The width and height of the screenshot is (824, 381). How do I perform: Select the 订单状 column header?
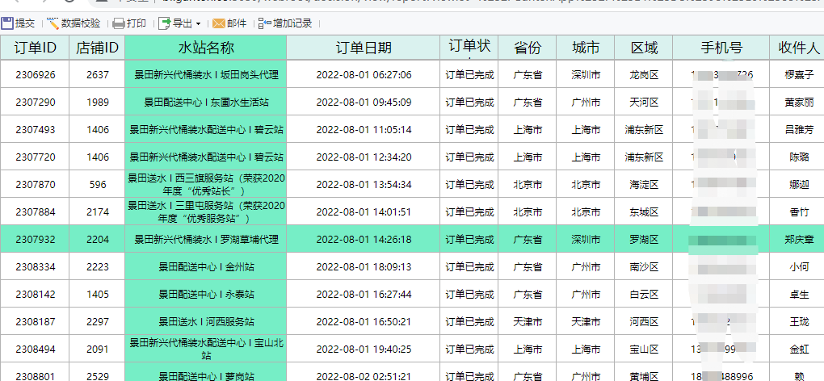click(x=469, y=48)
